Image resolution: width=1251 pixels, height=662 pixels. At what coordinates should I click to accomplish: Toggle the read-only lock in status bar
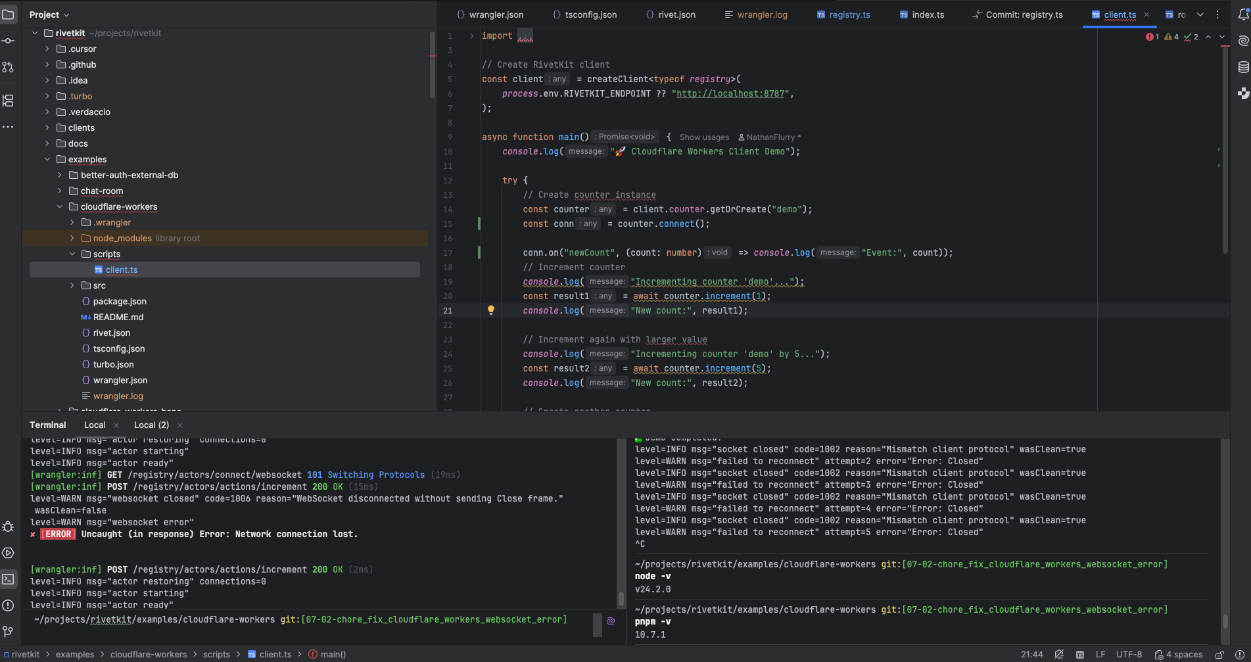tap(1219, 655)
